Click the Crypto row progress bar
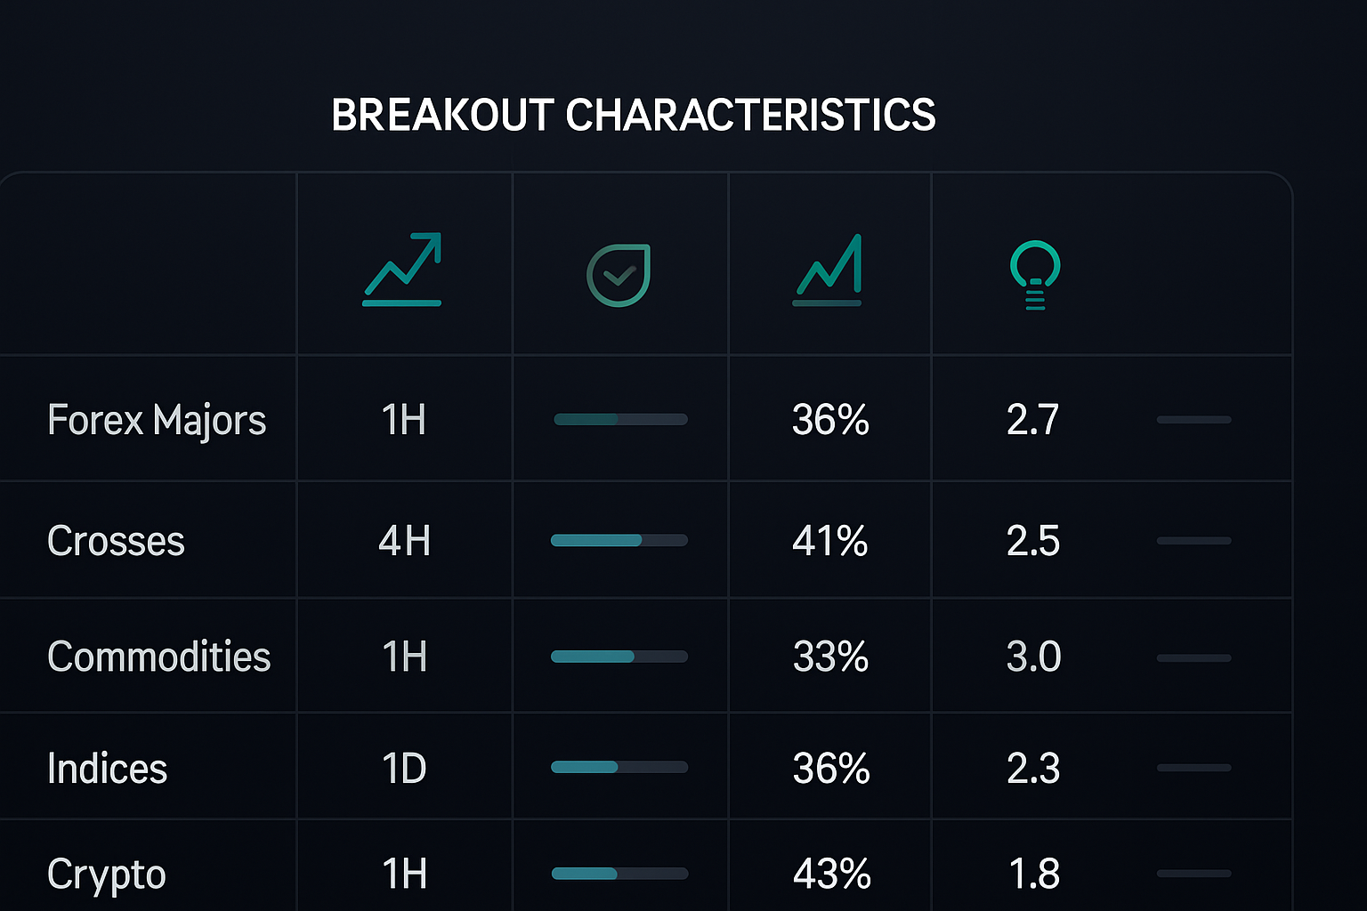Viewport: 1367px width, 911px height. pyautogui.click(x=619, y=874)
